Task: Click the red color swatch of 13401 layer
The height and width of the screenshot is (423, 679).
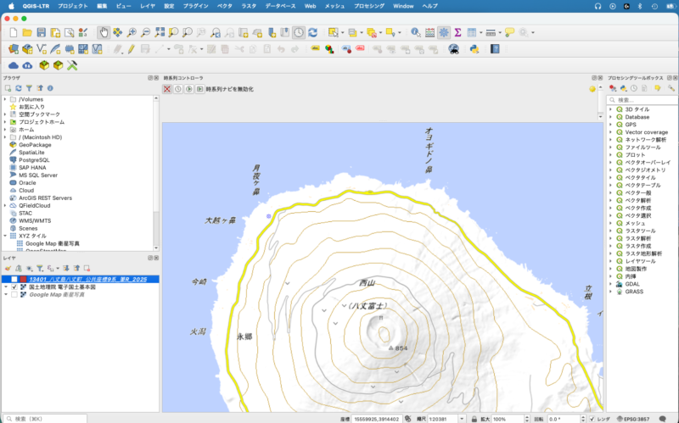Action: click(23, 279)
